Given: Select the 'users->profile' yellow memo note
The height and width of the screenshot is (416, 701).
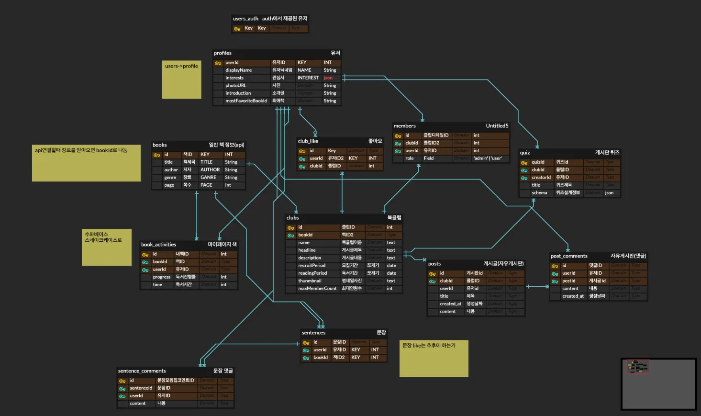Looking at the screenshot, I should coord(182,79).
